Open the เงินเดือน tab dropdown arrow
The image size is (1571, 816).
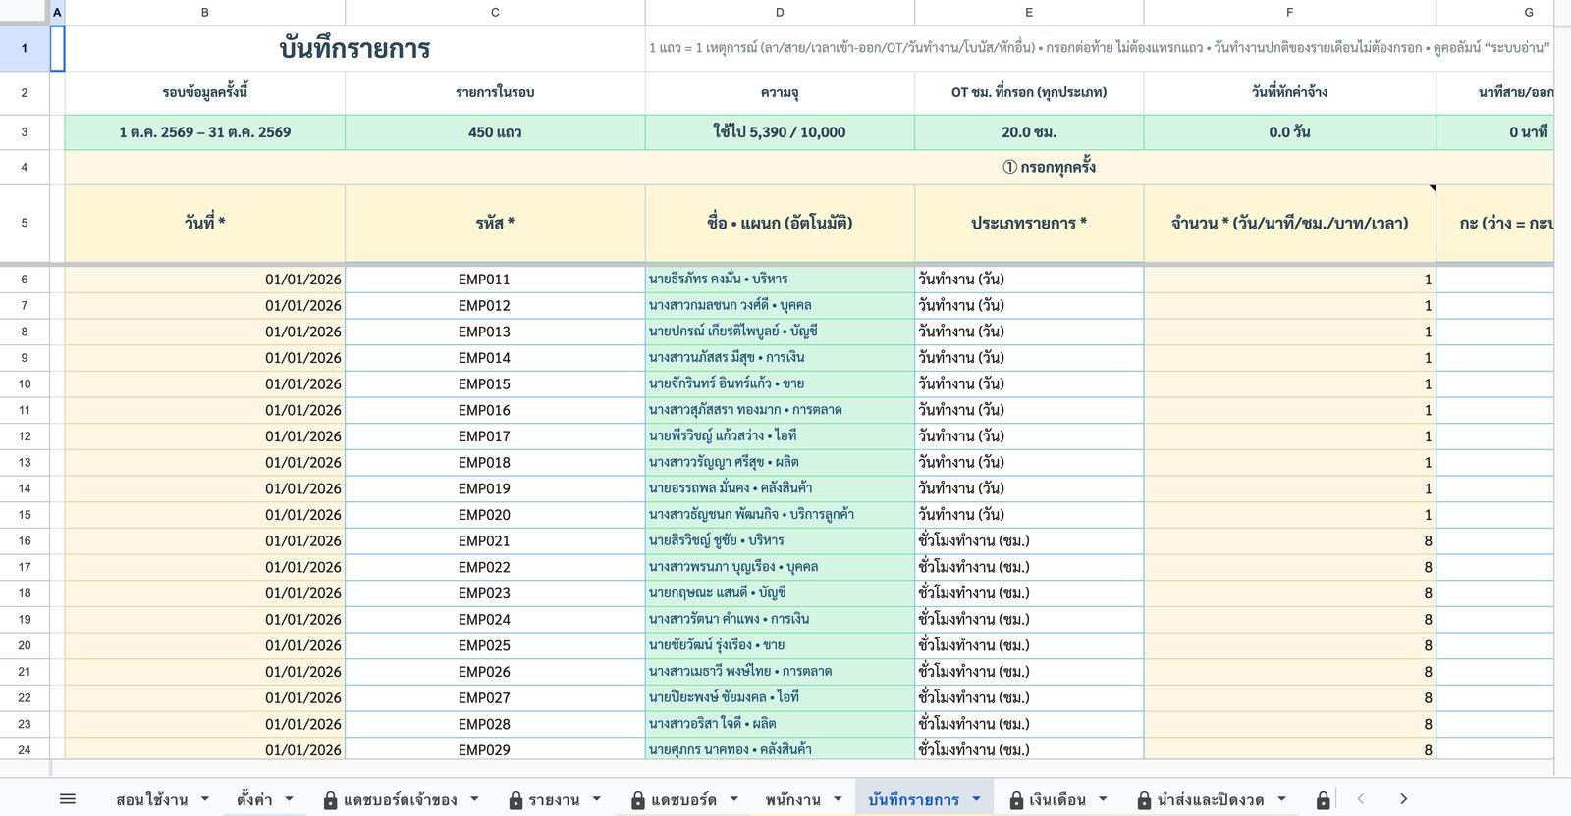1103,799
